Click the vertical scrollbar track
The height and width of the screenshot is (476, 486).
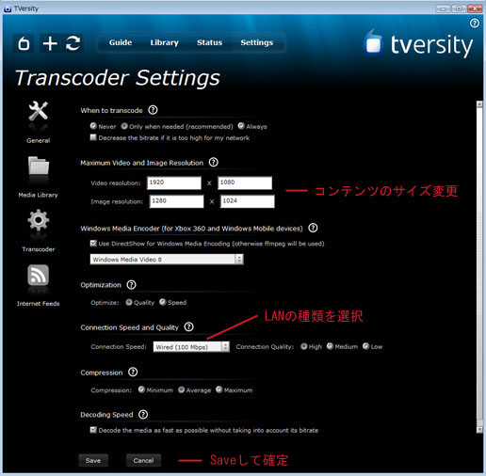pos(479,266)
